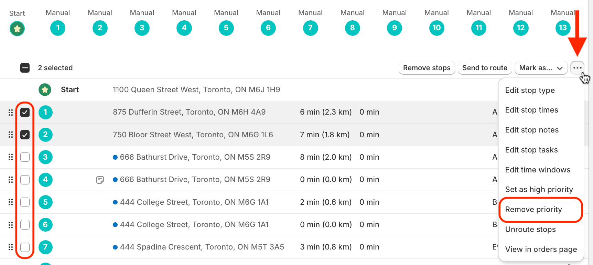Viewport: 593px width, 265px height.
Task: Select timeline stop 13 circle
Action: point(563,28)
